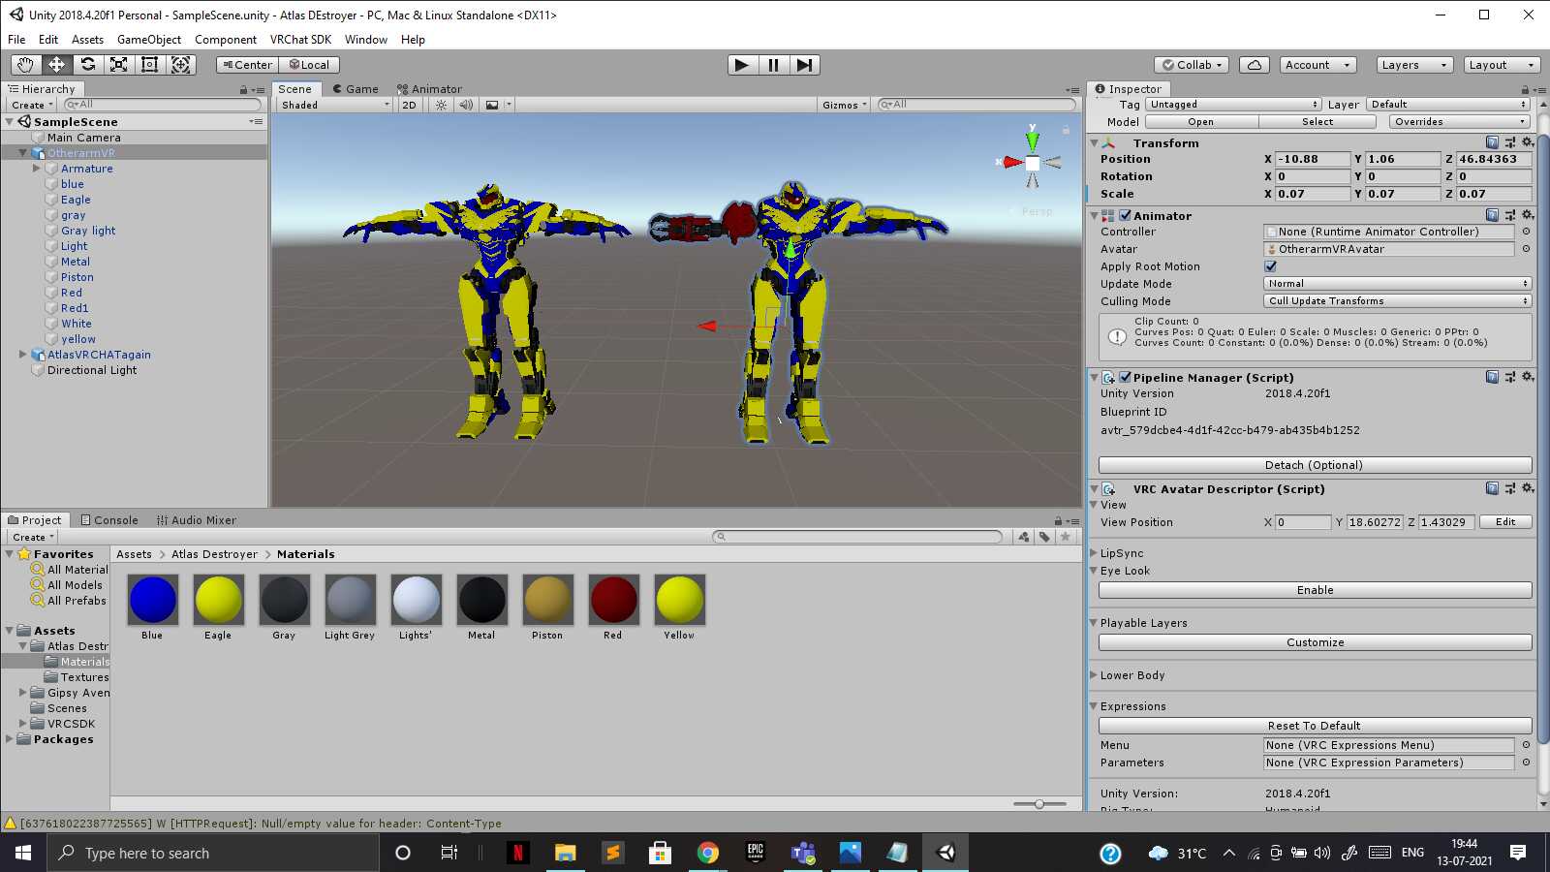The height and width of the screenshot is (872, 1550).
Task: Click the Step forward button
Action: tap(804, 65)
